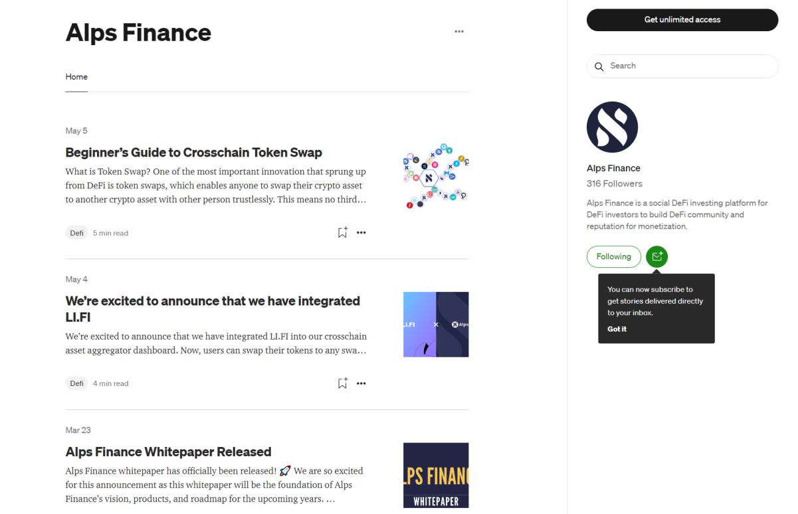Image resolution: width=798 pixels, height=514 pixels.
Task: Click the search magnifier icon
Action: 599,66
